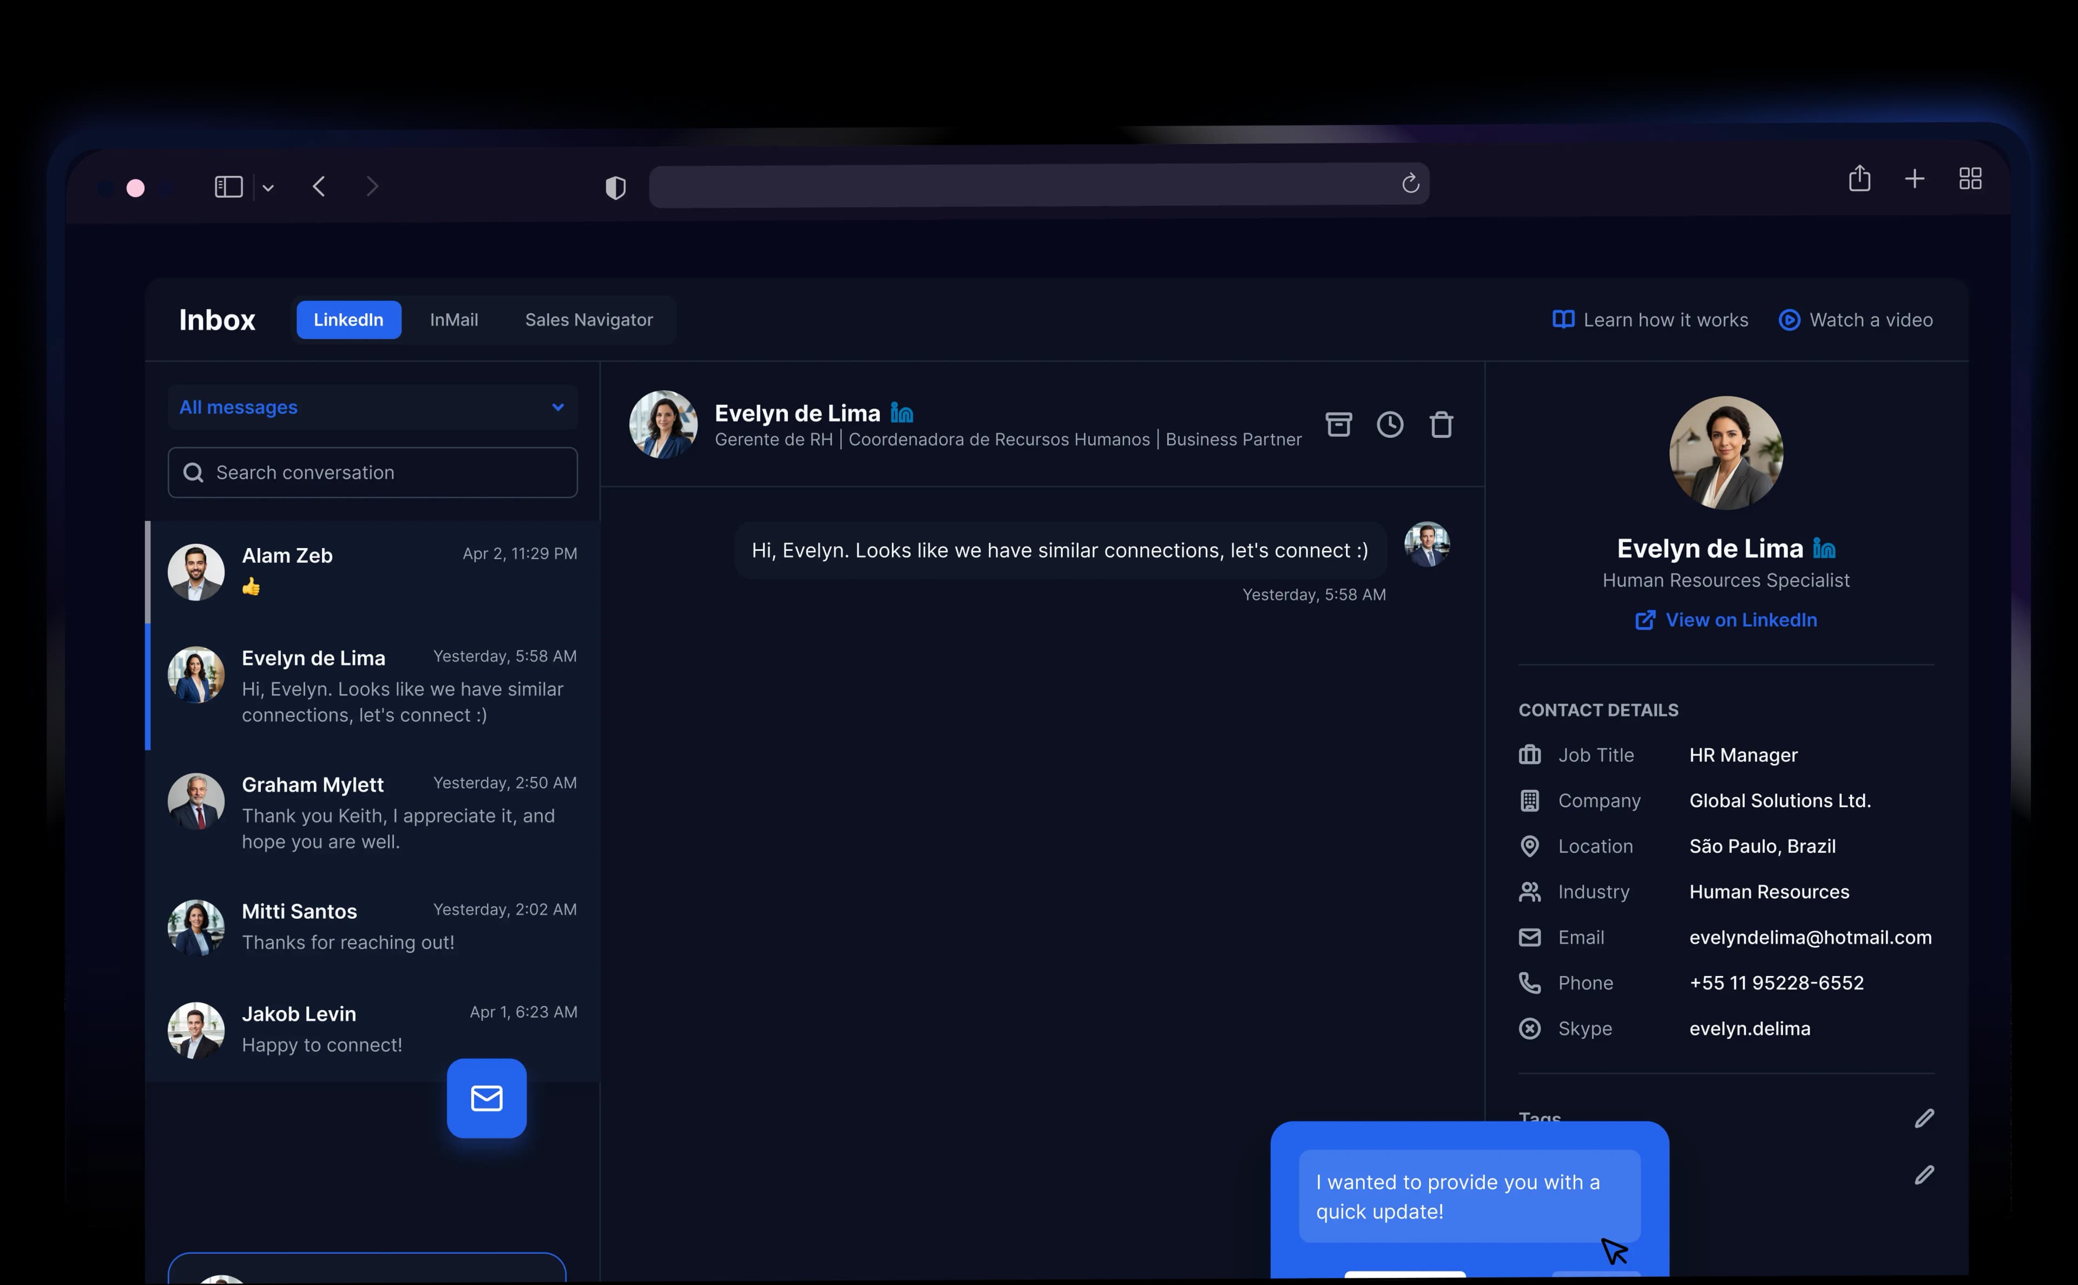The image size is (2078, 1285).
Task: Click the Skype icon in contact details
Action: [x=1530, y=1029]
